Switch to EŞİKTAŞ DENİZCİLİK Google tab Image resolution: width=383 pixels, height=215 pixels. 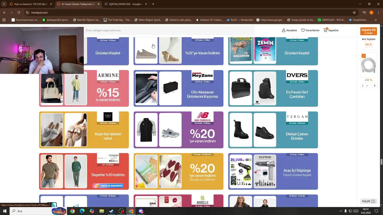click(125, 4)
